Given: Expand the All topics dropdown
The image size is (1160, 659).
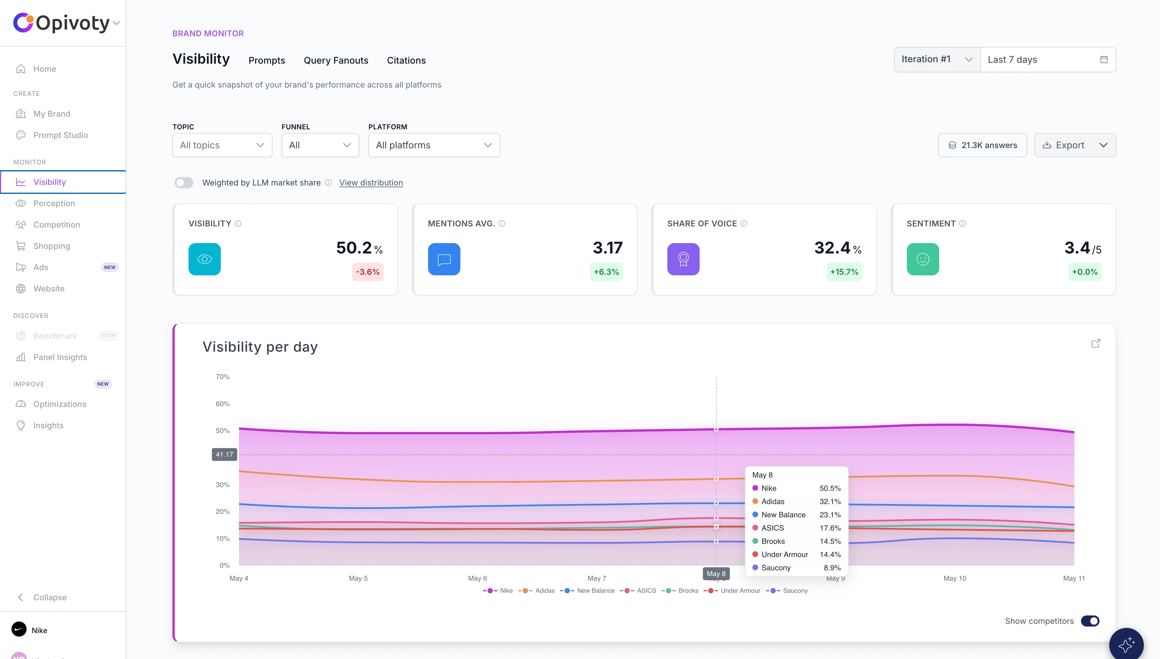Looking at the screenshot, I should (222, 145).
